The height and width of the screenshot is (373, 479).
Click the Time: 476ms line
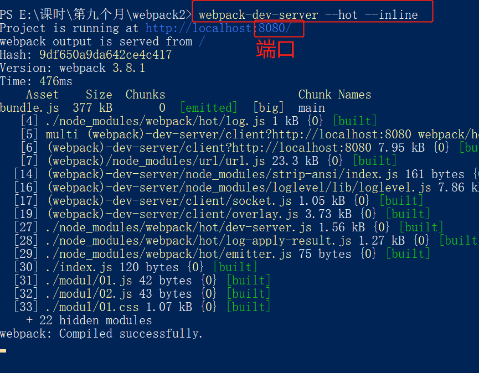[x=36, y=81]
